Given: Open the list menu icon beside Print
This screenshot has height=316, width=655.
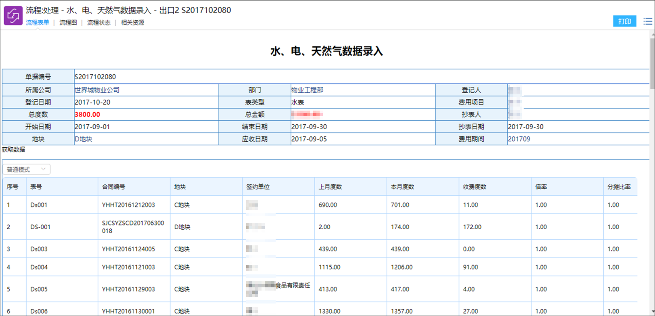Looking at the screenshot, I should point(647,21).
